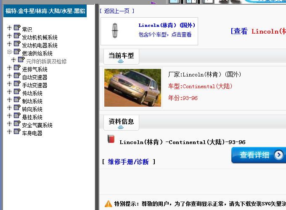Select 发动机机械系统 in the tree

pyautogui.click(x=40, y=37)
